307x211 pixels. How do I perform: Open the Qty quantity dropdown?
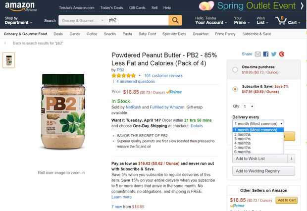[248, 106]
